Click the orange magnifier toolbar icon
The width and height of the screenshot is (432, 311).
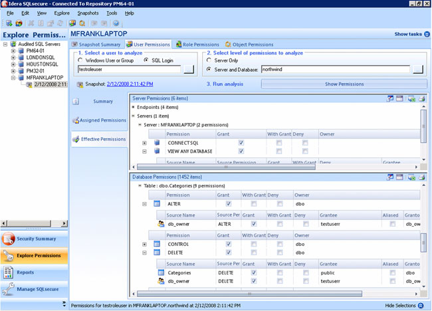82,23
